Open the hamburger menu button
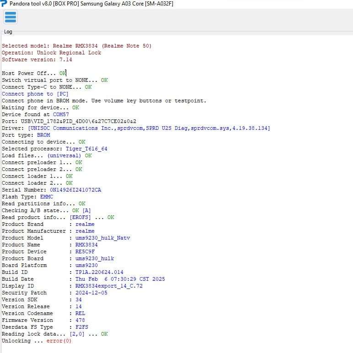The image size is (353, 353). click(11, 17)
